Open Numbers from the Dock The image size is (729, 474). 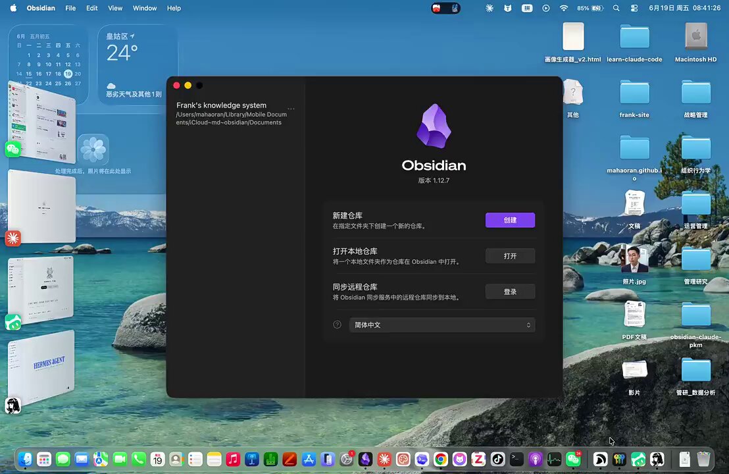(x=270, y=459)
